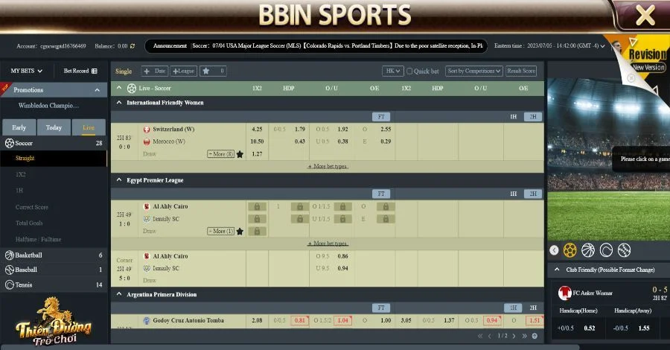
Task: Collapse the Promotions section
Action: click(98, 90)
